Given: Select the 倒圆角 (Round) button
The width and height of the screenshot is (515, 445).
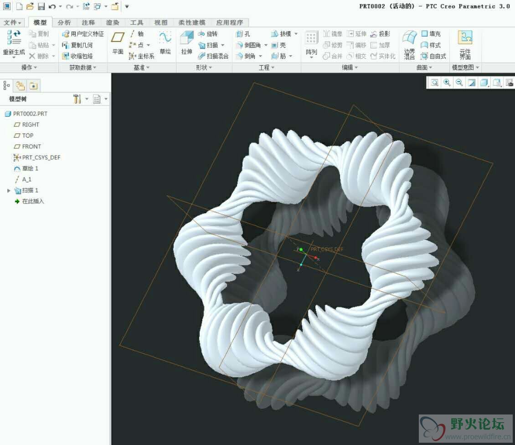Looking at the screenshot, I should 249,45.
